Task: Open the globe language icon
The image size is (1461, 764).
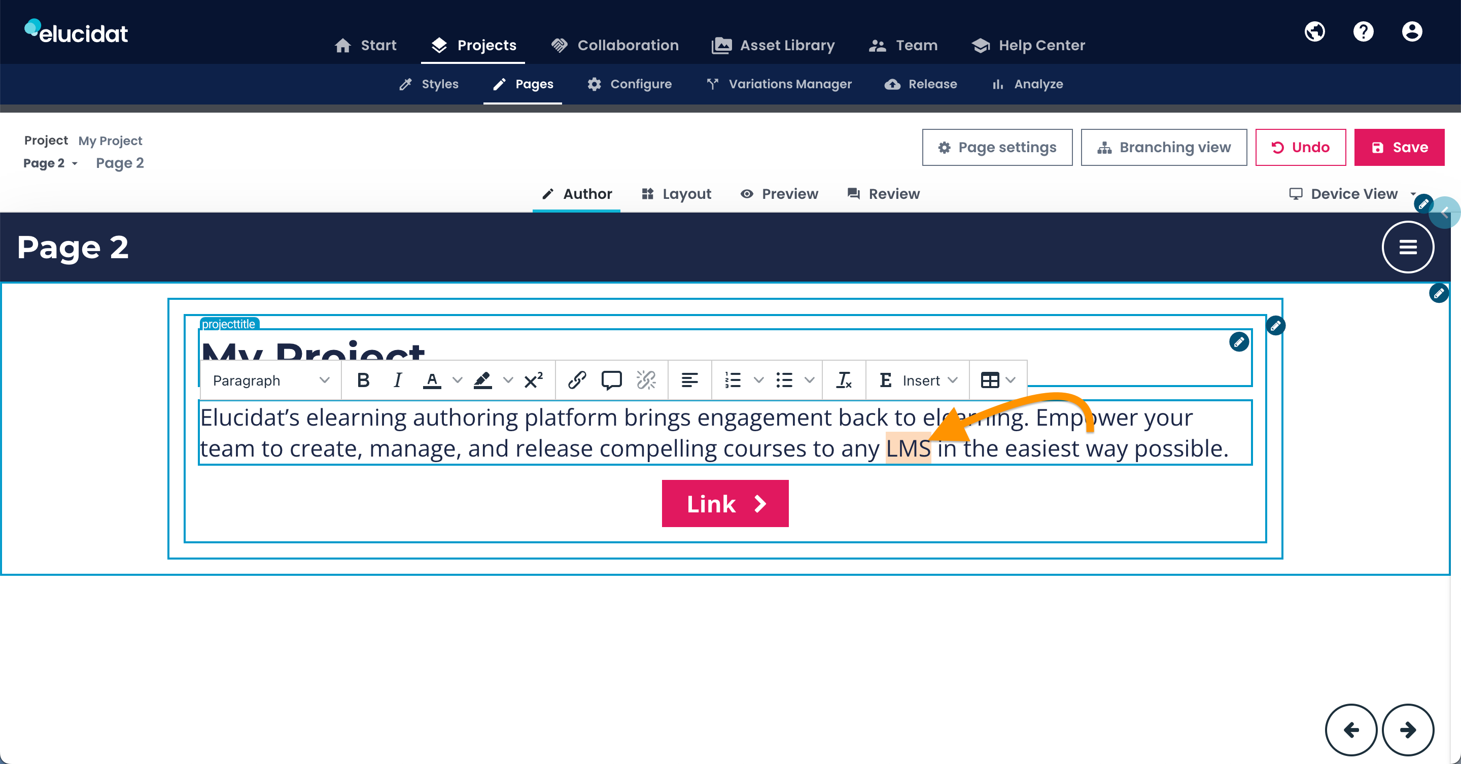Action: 1314,32
